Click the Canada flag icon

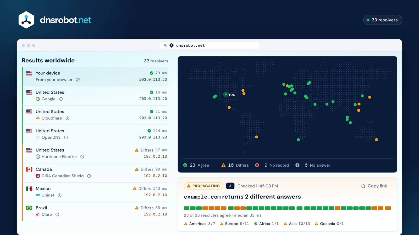coord(29,169)
